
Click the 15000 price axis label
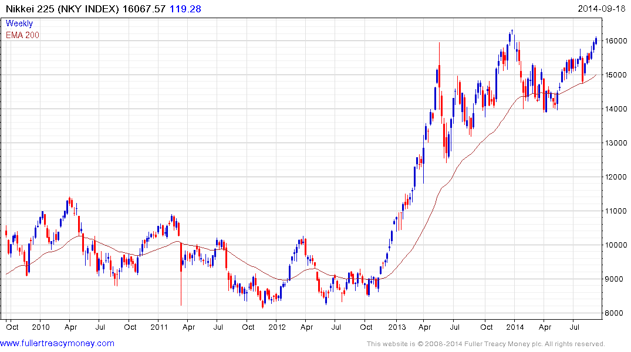click(x=616, y=75)
